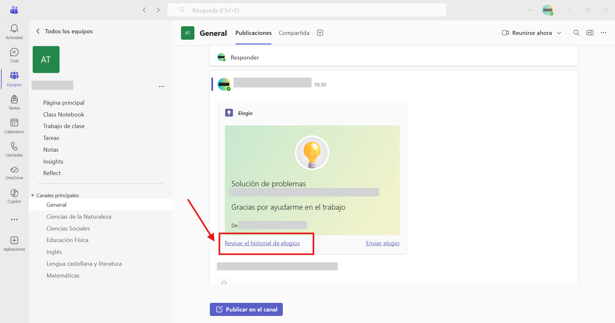Open Revisar el historial de elogios link

coord(262,243)
